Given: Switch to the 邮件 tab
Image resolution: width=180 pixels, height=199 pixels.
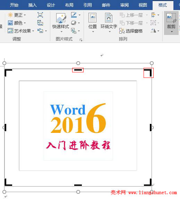Looking at the screenshot, I should pos(106,5).
